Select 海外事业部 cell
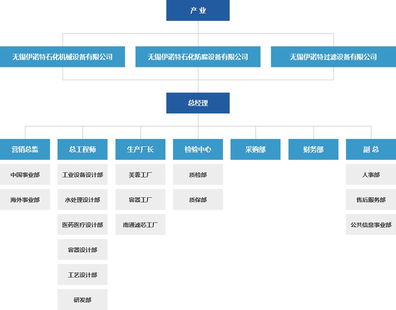Screen dimensions: 396x310 pyautogui.click(x=25, y=200)
